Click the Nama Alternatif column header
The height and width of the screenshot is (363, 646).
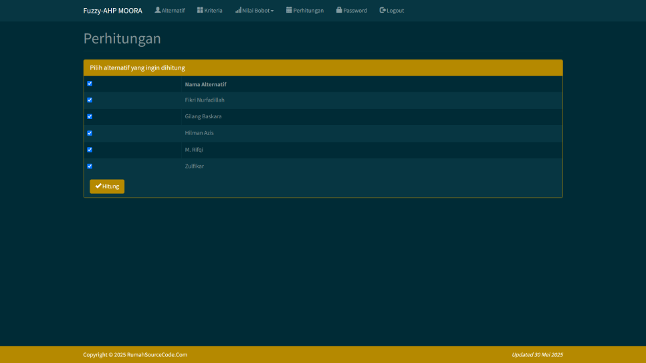(205, 84)
